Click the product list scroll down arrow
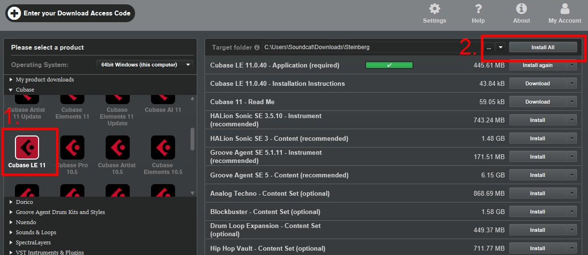Screen dimensions: 588x255 [192, 193]
